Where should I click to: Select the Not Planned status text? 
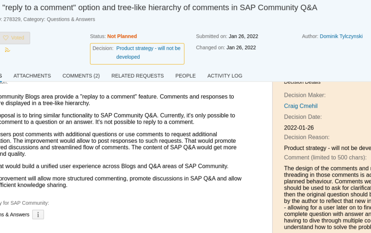122,36
